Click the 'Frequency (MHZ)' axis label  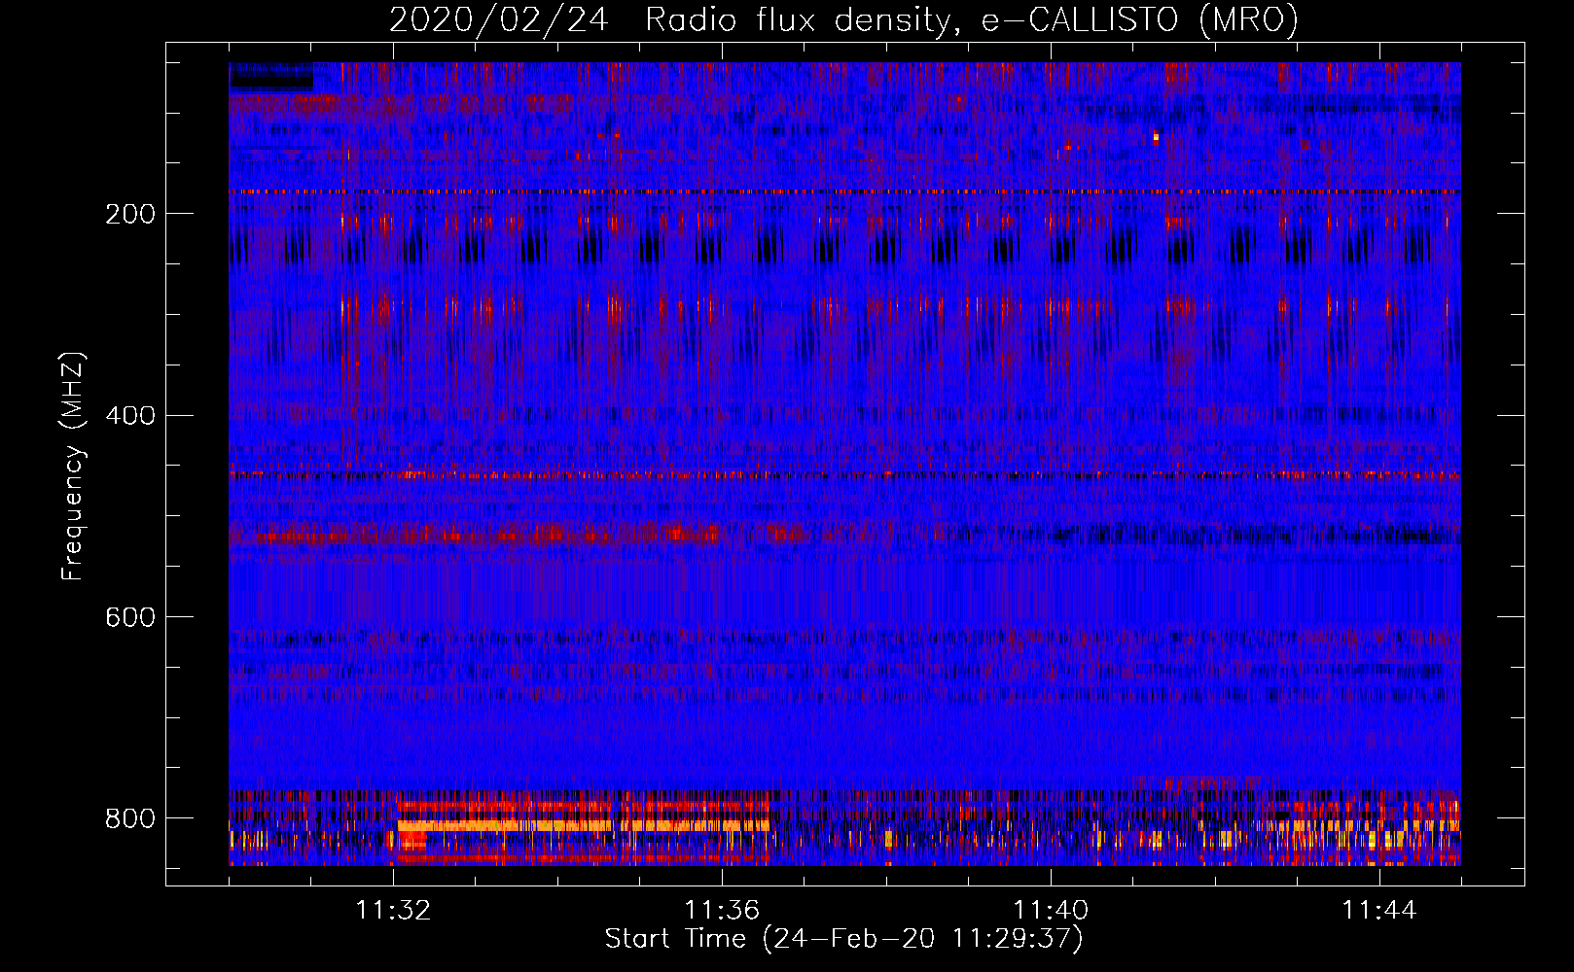point(73,466)
